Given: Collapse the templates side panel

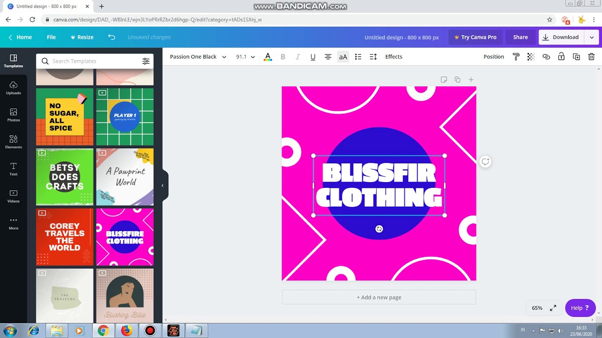Looking at the screenshot, I should (163, 185).
